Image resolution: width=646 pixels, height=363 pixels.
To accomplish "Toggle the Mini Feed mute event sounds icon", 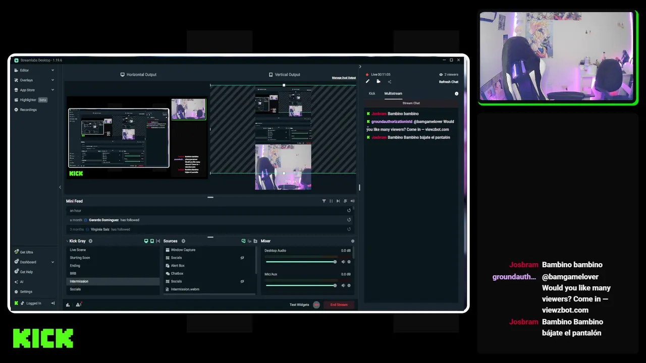I will click(345, 201).
